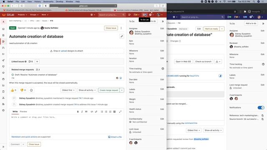Screen dimensions: 267x150
Task: Add a linked issue with plus button
Action: pyautogui.click(x=37, y=62)
